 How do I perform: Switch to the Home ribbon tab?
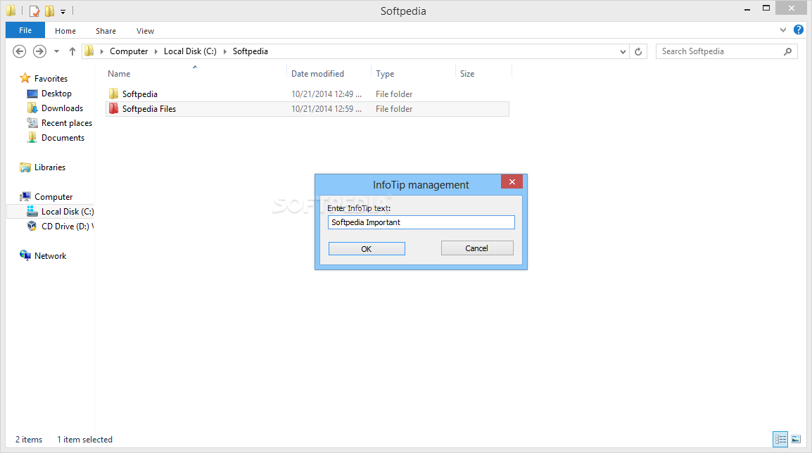pos(65,31)
